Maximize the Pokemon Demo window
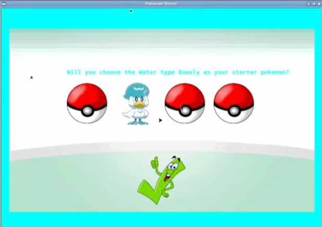This screenshot has width=322, height=227. [314, 4]
